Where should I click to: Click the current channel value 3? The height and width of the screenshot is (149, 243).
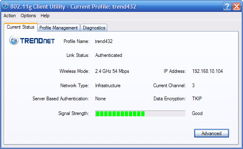193,86
